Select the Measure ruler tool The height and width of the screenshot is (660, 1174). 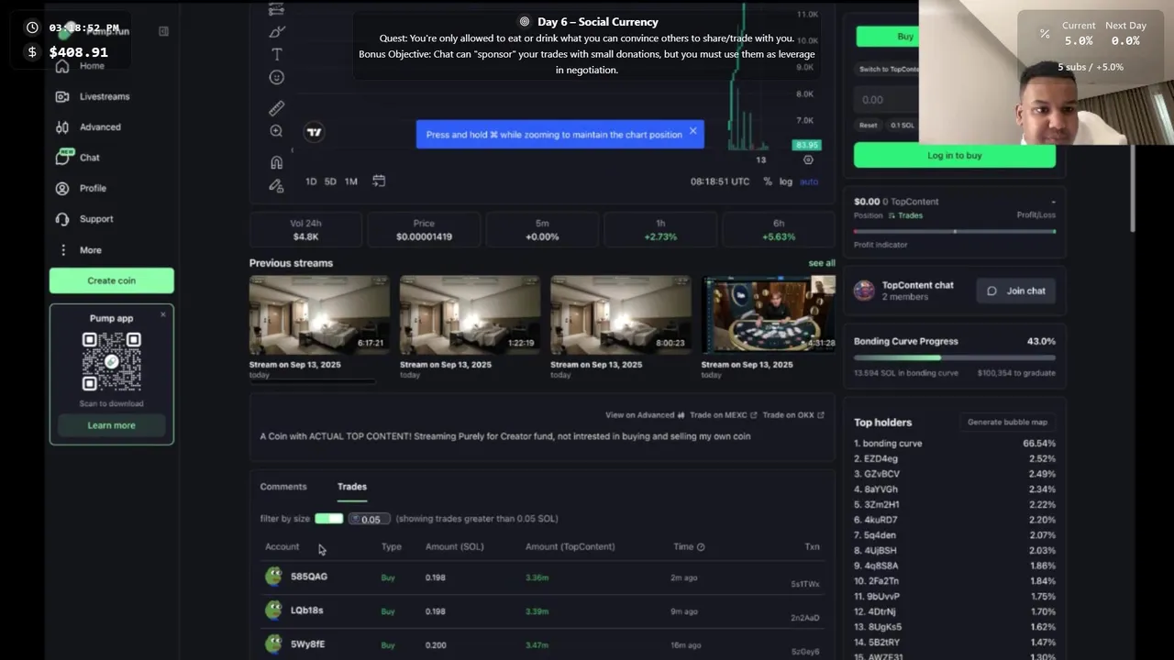coord(276,108)
